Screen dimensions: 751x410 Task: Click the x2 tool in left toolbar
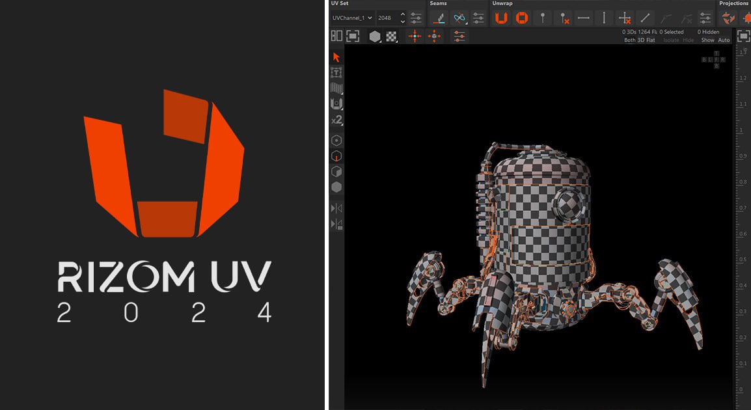(x=336, y=120)
